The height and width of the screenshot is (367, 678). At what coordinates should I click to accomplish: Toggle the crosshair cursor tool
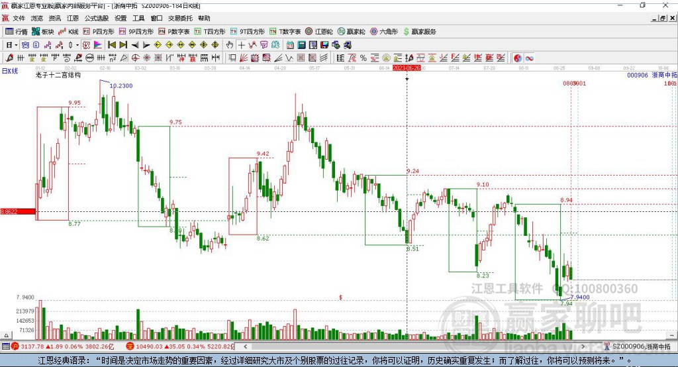[241, 45]
